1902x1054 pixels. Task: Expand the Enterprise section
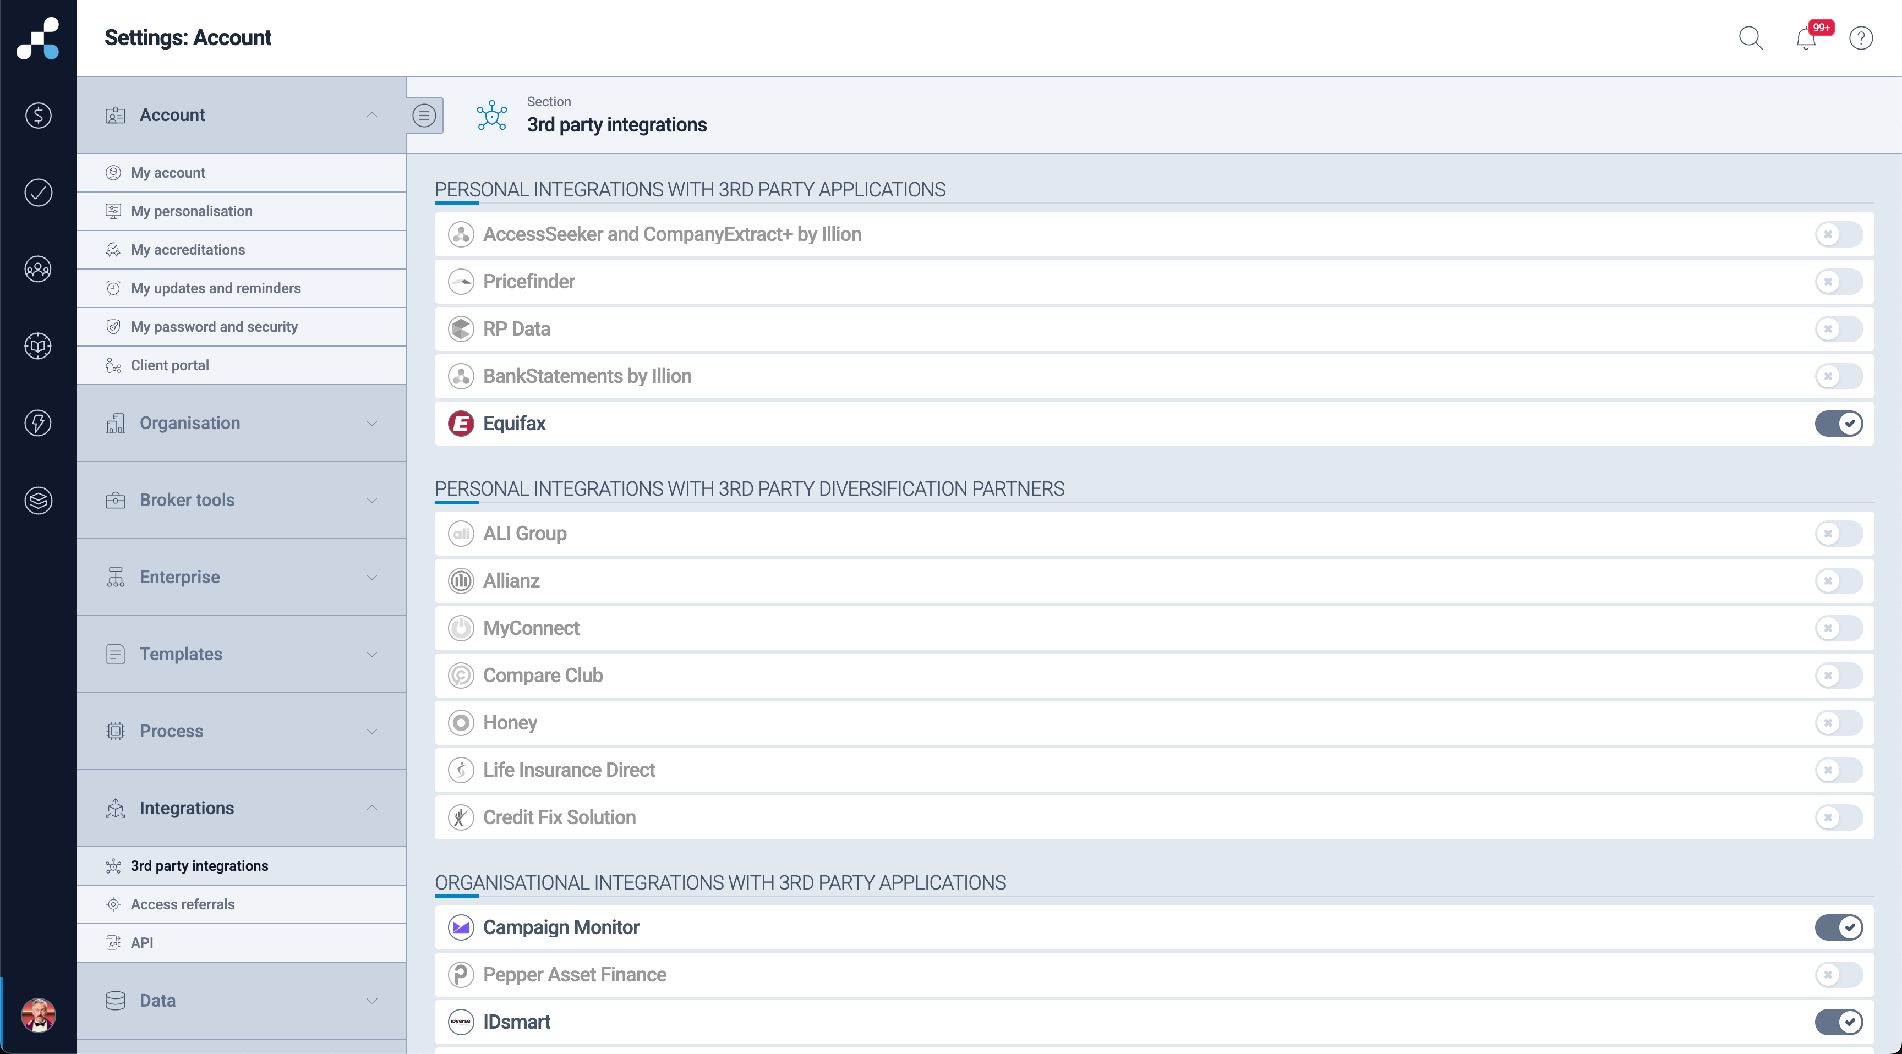(x=242, y=577)
